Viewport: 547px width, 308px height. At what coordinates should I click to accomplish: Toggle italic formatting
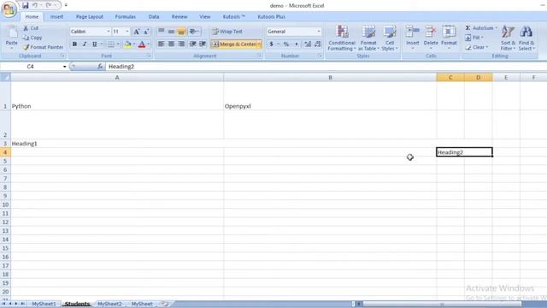[x=85, y=44]
